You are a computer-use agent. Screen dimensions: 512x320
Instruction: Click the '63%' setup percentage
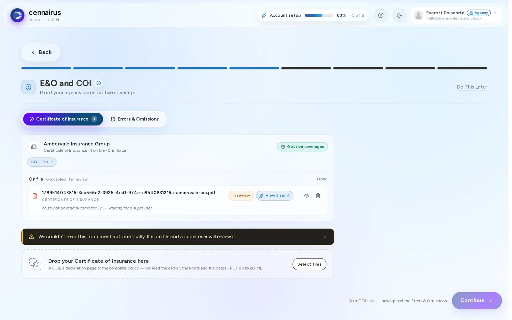click(x=341, y=15)
